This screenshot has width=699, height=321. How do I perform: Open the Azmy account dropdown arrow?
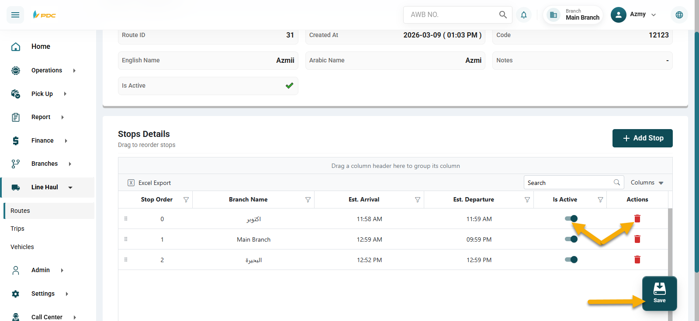654,15
